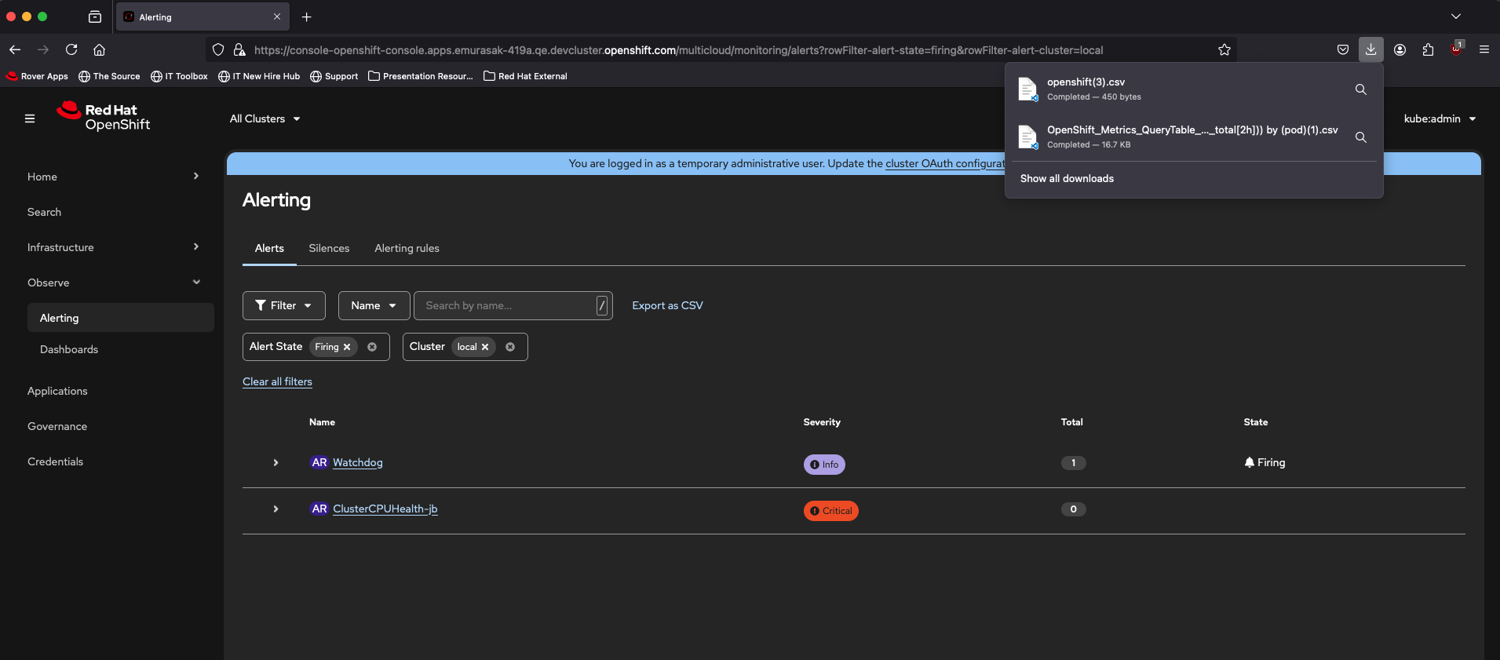Clear the Alert State filter group
Viewport: 1500px width, 660px height.
point(372,347)
